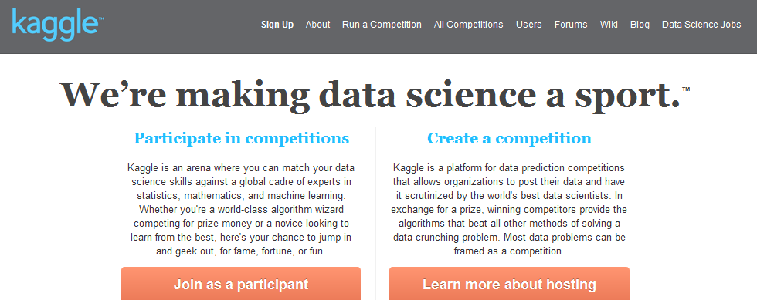Click the Join as a participant button
The image size is (757, 300).
point(241,284)
